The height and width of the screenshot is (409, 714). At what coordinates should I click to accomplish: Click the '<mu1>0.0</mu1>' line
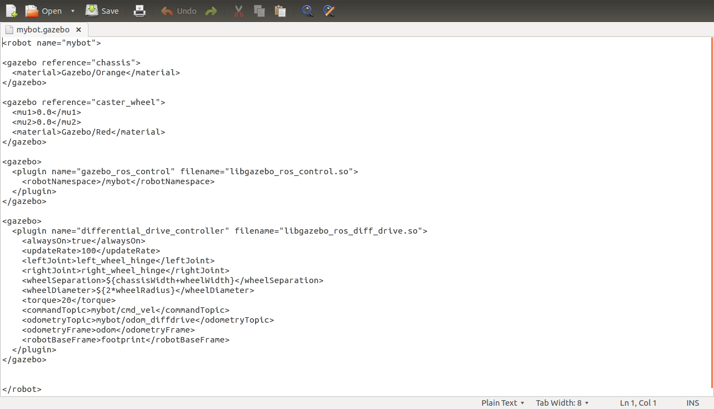[47, 112]
